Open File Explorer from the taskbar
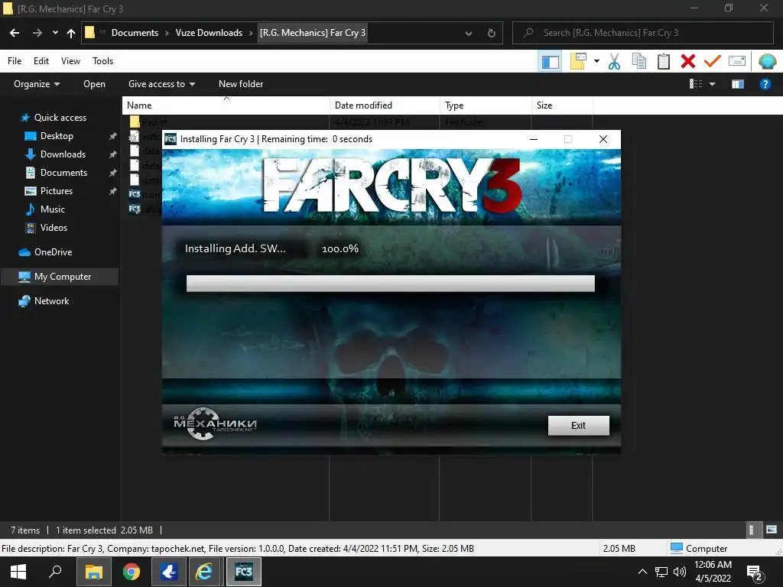Screen dimensions: 783x587 [x=94, y=572]
